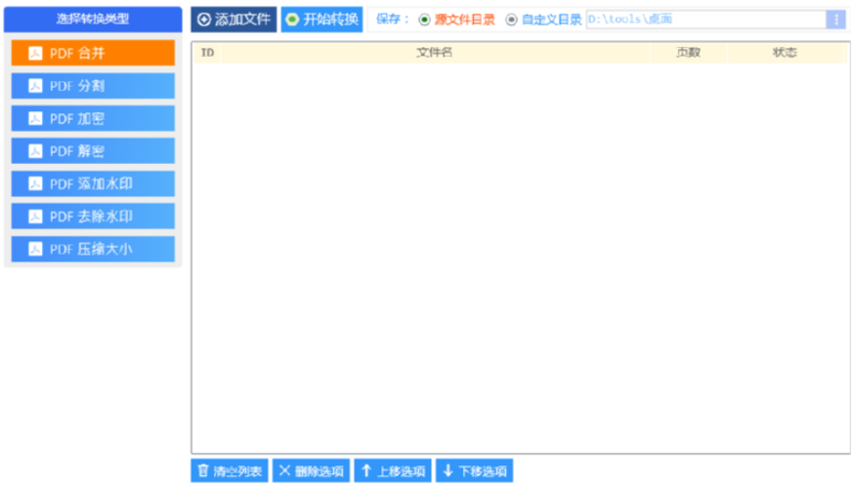The image size is (858, 484).
Task: Click the 清空列表 button
Action: coord(230,470)
